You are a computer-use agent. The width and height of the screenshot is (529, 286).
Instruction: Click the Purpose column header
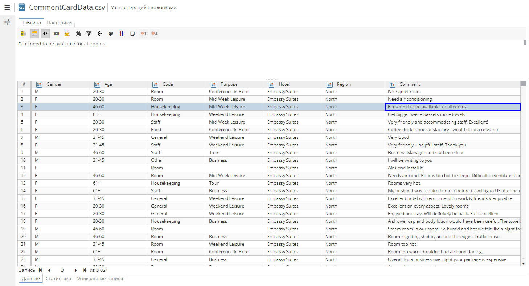[235, 84]
